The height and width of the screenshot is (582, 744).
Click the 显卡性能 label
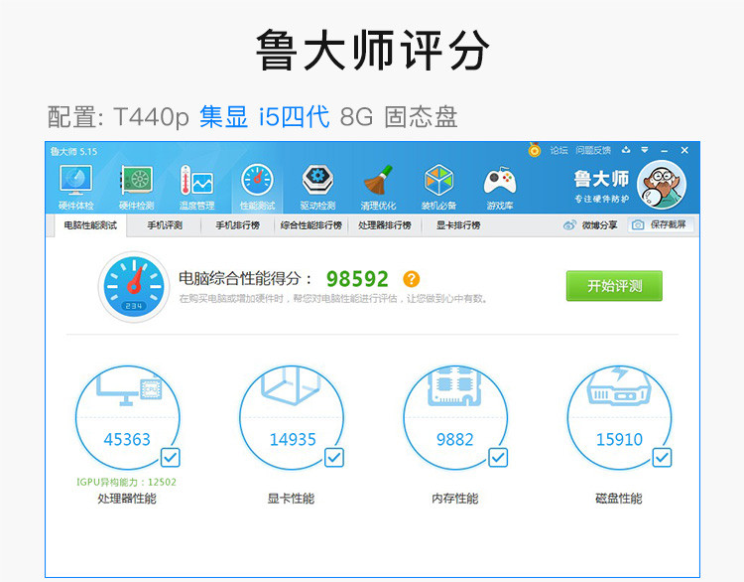291,499
